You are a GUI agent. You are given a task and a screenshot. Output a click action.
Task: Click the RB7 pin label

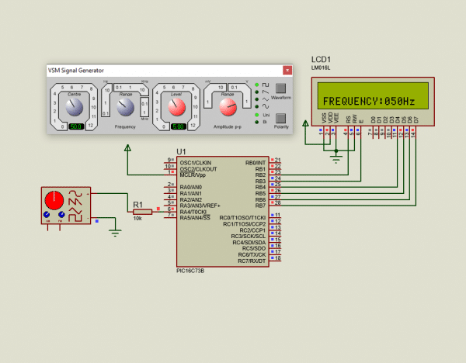click(x=260, y=206)
